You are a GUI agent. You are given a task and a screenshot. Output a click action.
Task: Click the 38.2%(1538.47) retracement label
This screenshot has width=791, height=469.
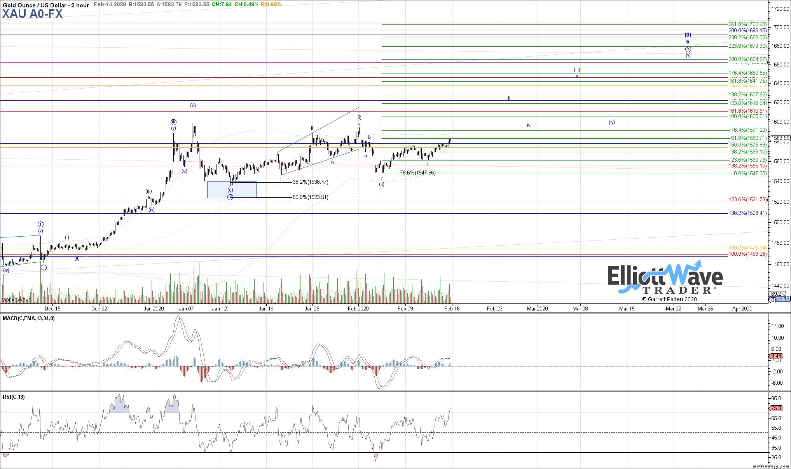pos(311,182)
